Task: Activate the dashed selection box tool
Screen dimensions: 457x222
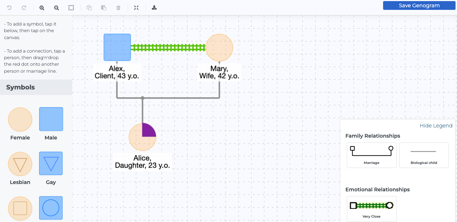Action: pos(71,8)
